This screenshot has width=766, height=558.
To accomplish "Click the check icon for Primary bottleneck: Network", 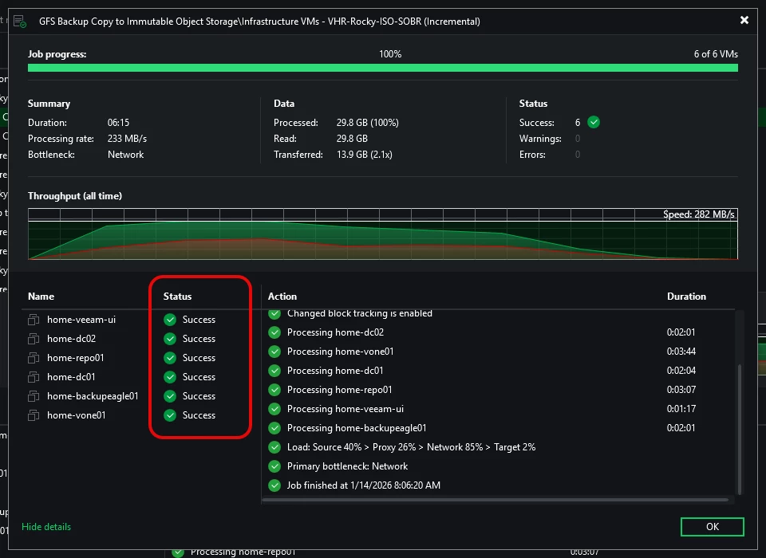I will 274,466.
